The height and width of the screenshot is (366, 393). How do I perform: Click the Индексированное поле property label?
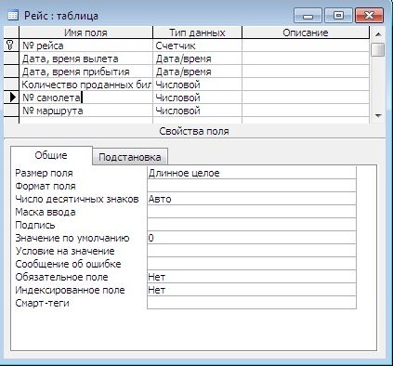coord(70,290)
